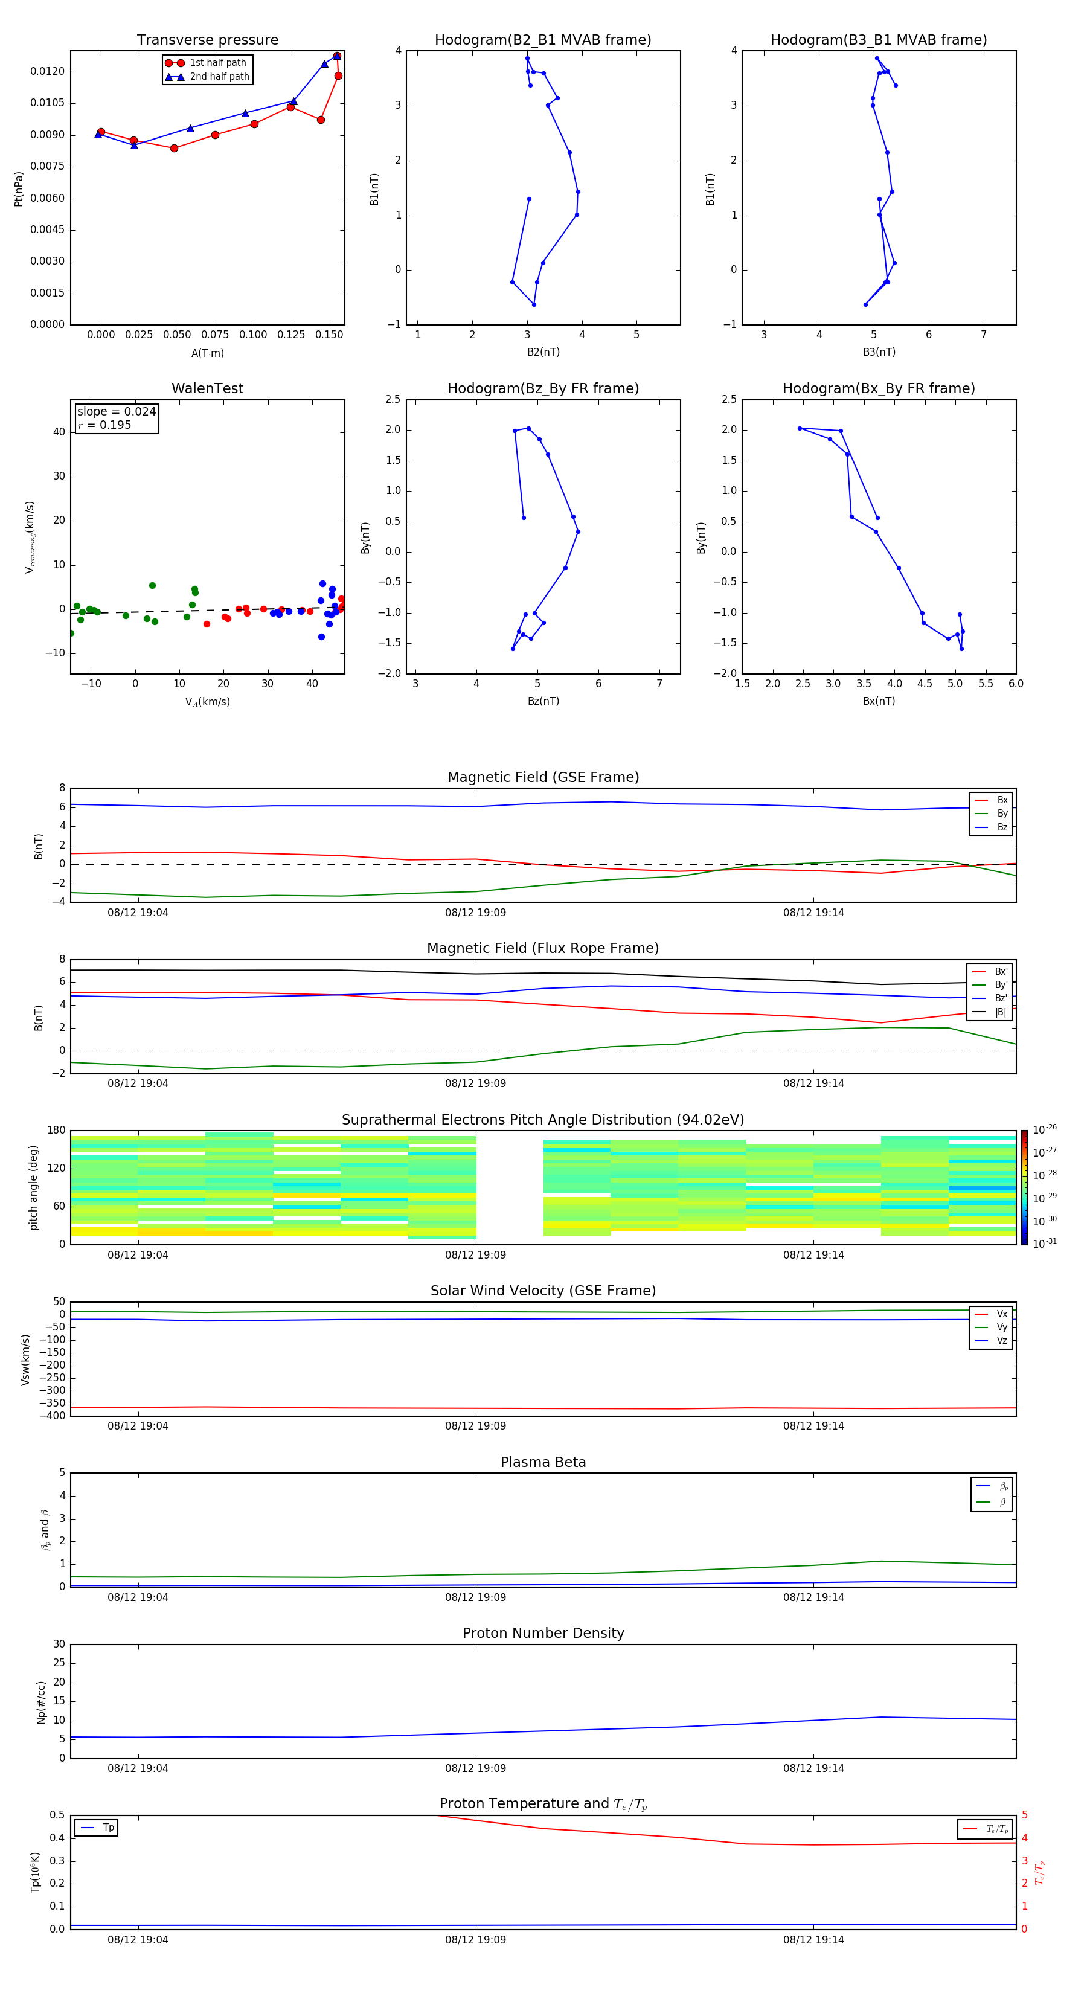Click the β legend entry in Plasma Beta
The width and height of the screenshot is (1087, 1993).
coord(992,1502)
